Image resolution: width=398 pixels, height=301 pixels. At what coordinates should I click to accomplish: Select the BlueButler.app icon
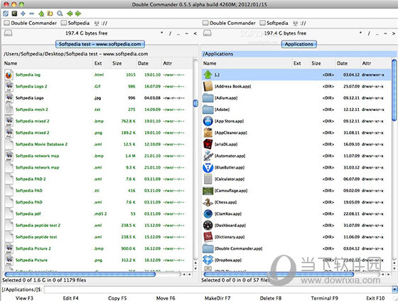point(208,167)
